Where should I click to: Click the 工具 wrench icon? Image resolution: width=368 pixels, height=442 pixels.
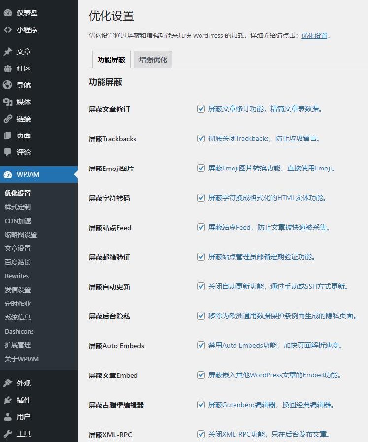pos(8,433)
